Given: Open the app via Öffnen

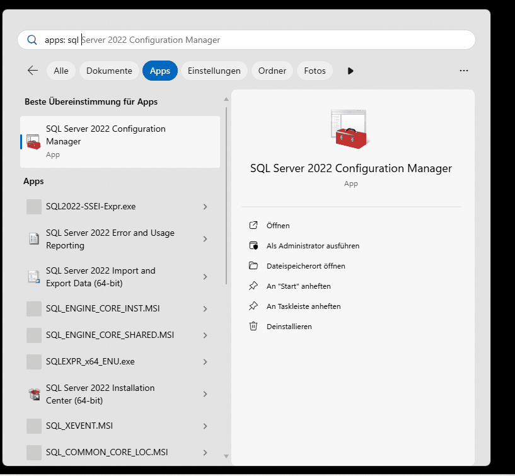Looking at the screenshot, I should [278, 226].
